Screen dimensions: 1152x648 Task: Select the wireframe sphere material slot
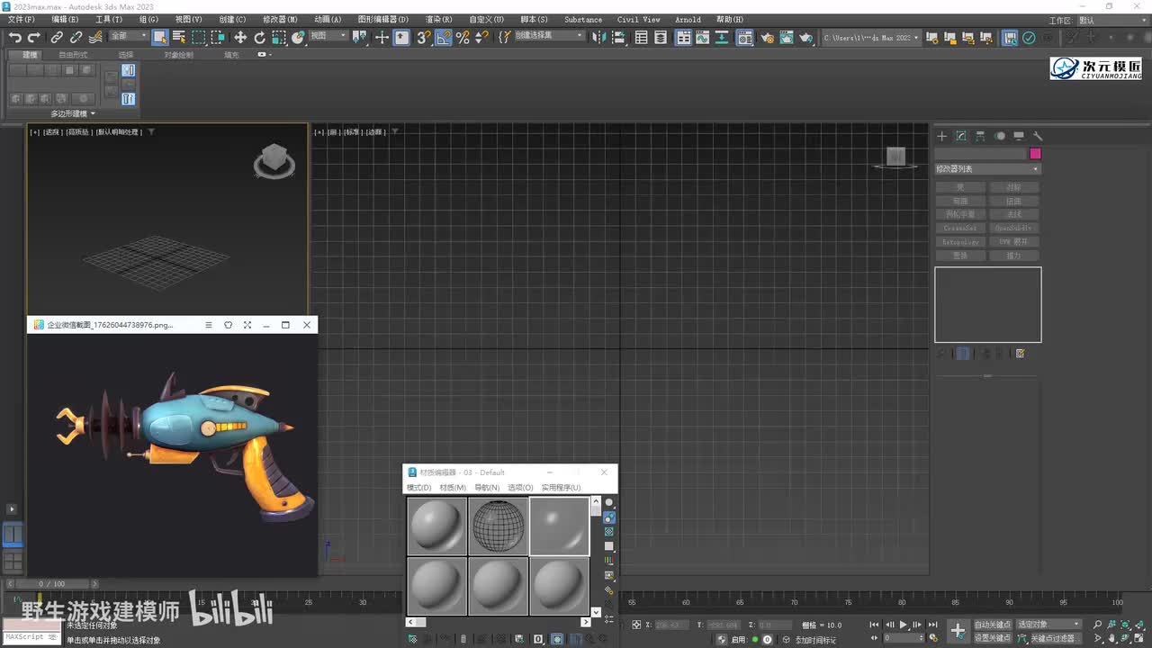click(499, 526)
